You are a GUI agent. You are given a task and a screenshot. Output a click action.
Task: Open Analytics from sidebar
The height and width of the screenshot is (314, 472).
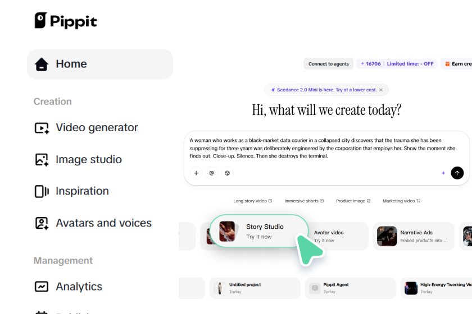point(69,287)
